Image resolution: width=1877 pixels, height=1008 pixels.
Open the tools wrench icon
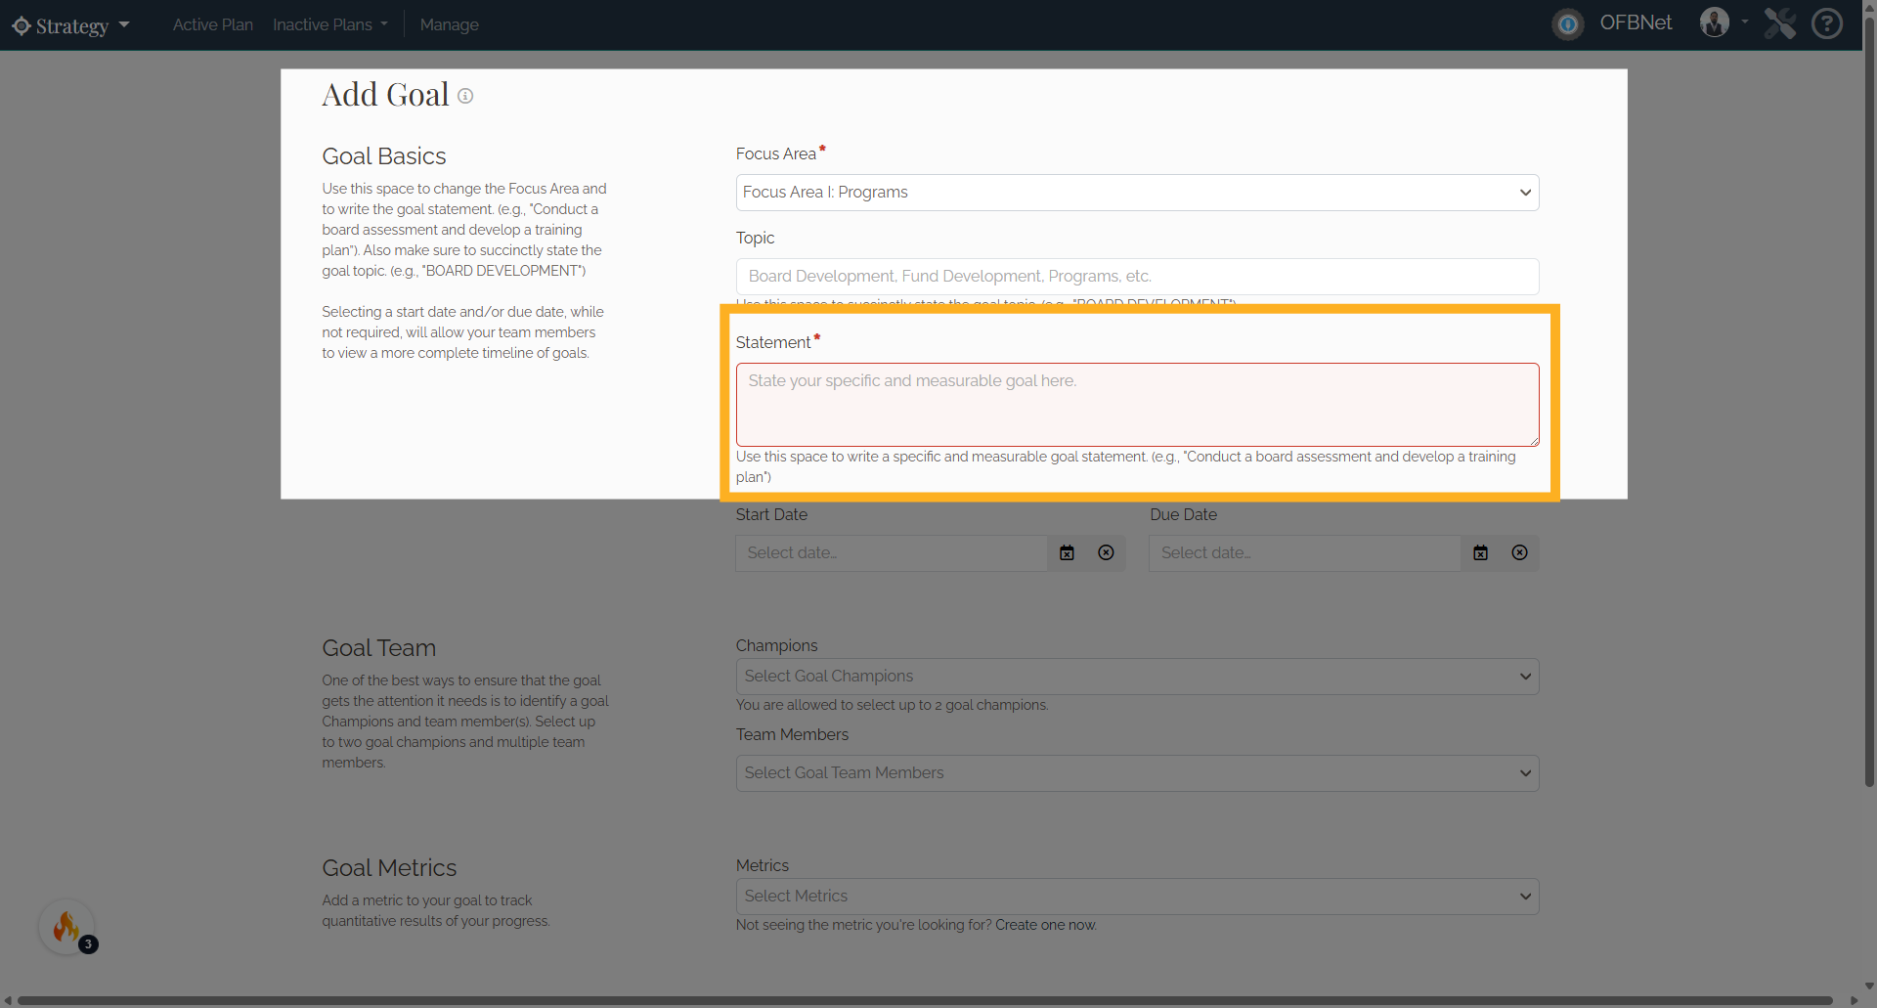(1780, 23)
